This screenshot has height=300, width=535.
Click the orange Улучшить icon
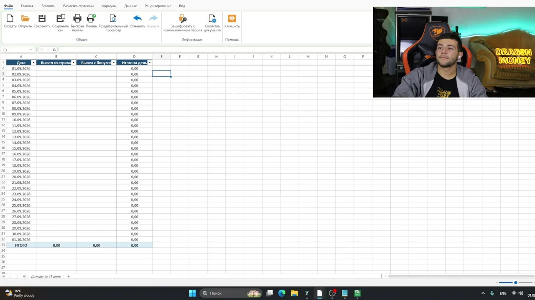232,18
